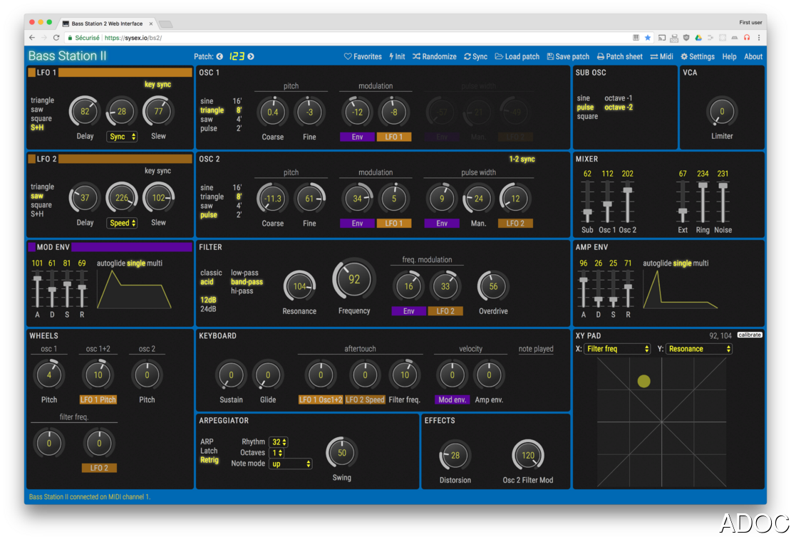The width and height of the screenshot is (791, 539).
Task: Click the browser address bar URL
Action: coord(133,38)
